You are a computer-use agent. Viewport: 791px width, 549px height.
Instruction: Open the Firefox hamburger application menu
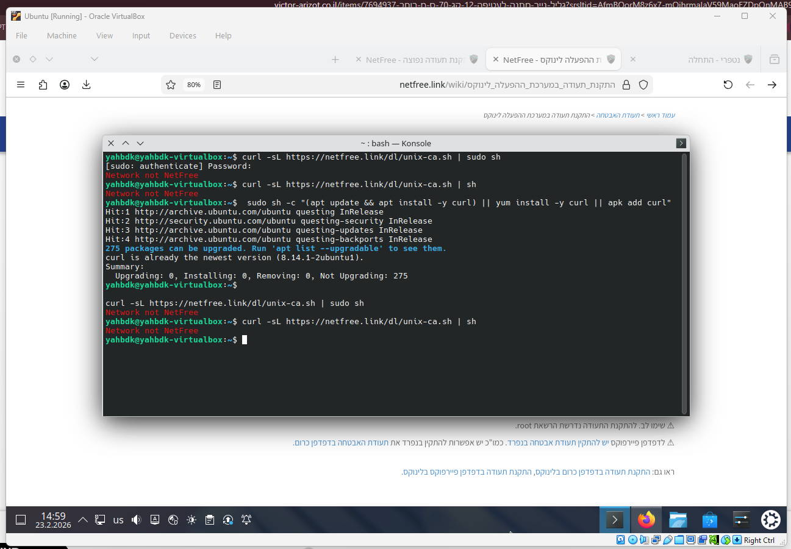pos(21,85)
